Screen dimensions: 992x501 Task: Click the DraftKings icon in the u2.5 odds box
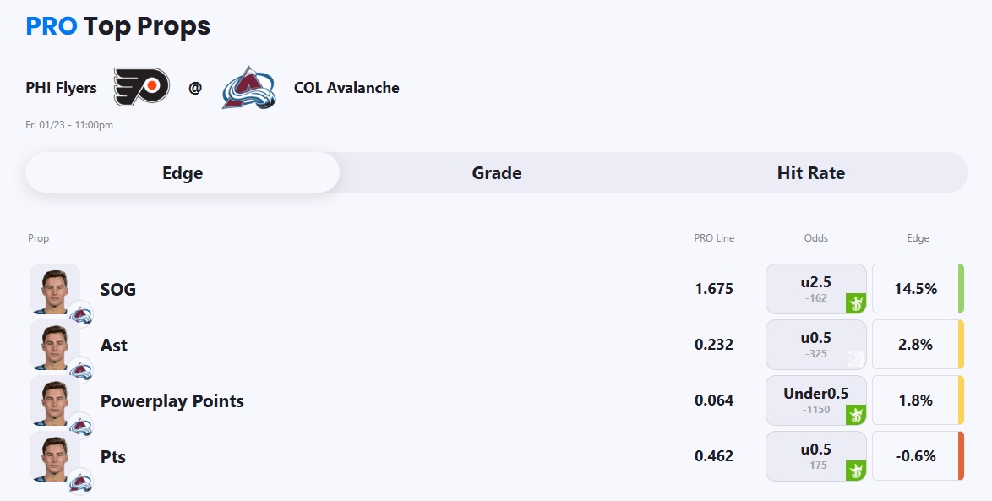pyautogui.click(x=856, y=303)
